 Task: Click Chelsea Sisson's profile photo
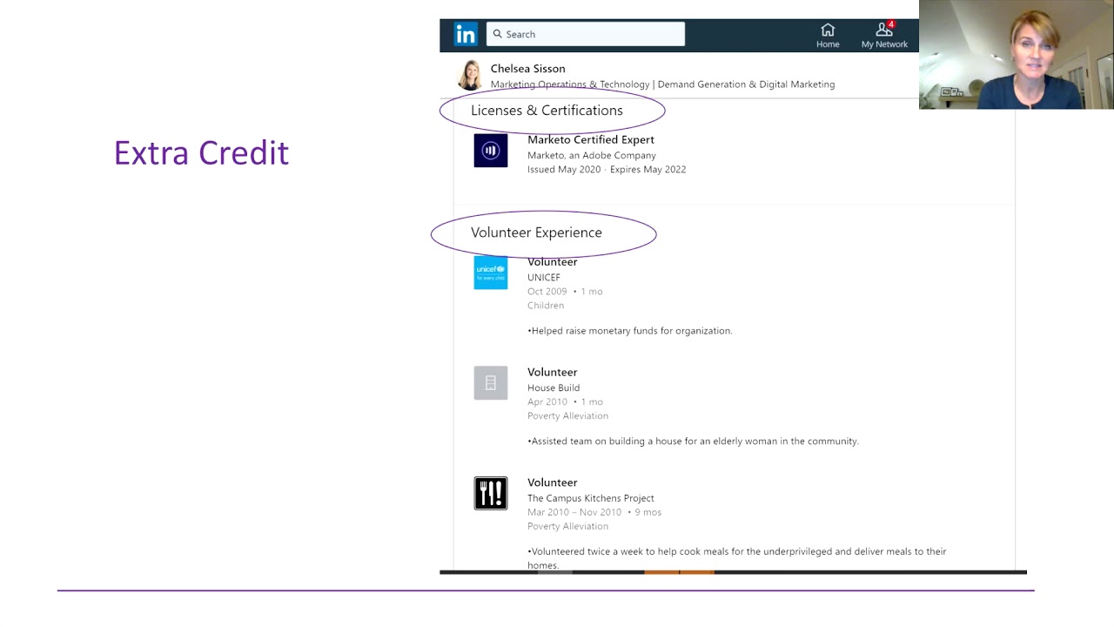click(x=470, y=75)
